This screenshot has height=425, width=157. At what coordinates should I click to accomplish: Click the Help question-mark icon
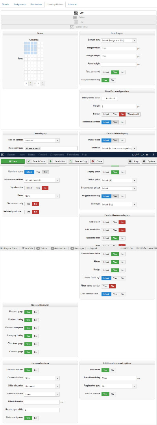130,161
